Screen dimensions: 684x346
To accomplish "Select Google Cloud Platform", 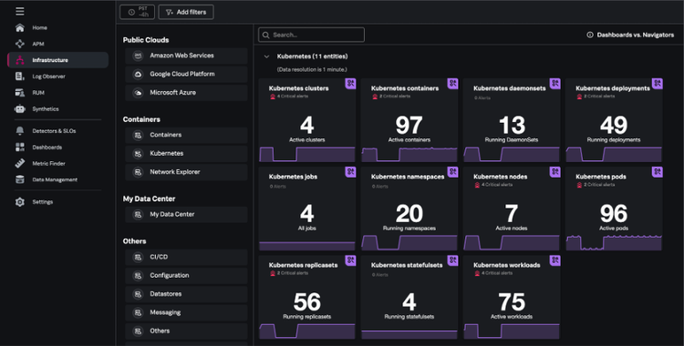I will tap(186, 74).
